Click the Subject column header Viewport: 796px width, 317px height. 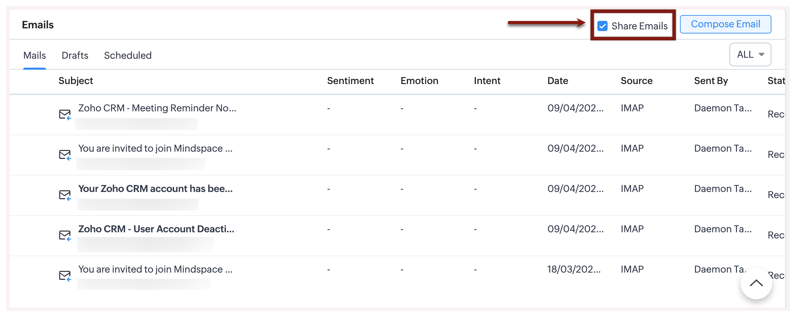click(x=76, y=81)
